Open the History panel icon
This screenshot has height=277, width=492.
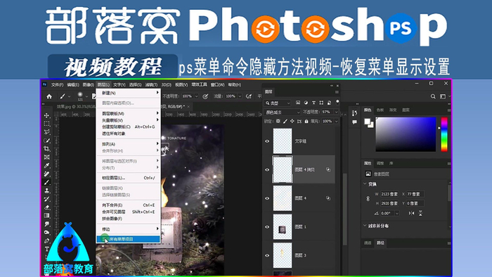click(354, 113)
